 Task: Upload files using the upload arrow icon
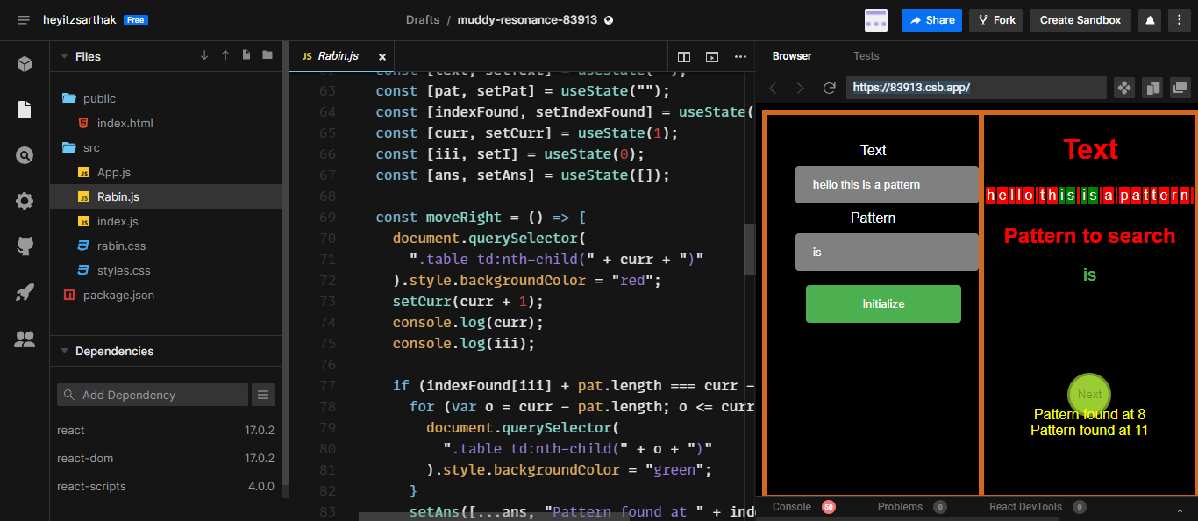[x=225, y=55]
